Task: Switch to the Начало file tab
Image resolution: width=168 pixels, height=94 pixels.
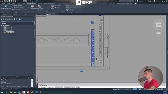Action: (5, 14)
